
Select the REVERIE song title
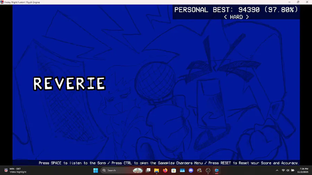pyautogui.click(x=69, y=84)
